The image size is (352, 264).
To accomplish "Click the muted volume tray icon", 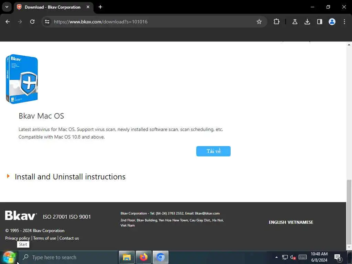I will coord(293,257).
